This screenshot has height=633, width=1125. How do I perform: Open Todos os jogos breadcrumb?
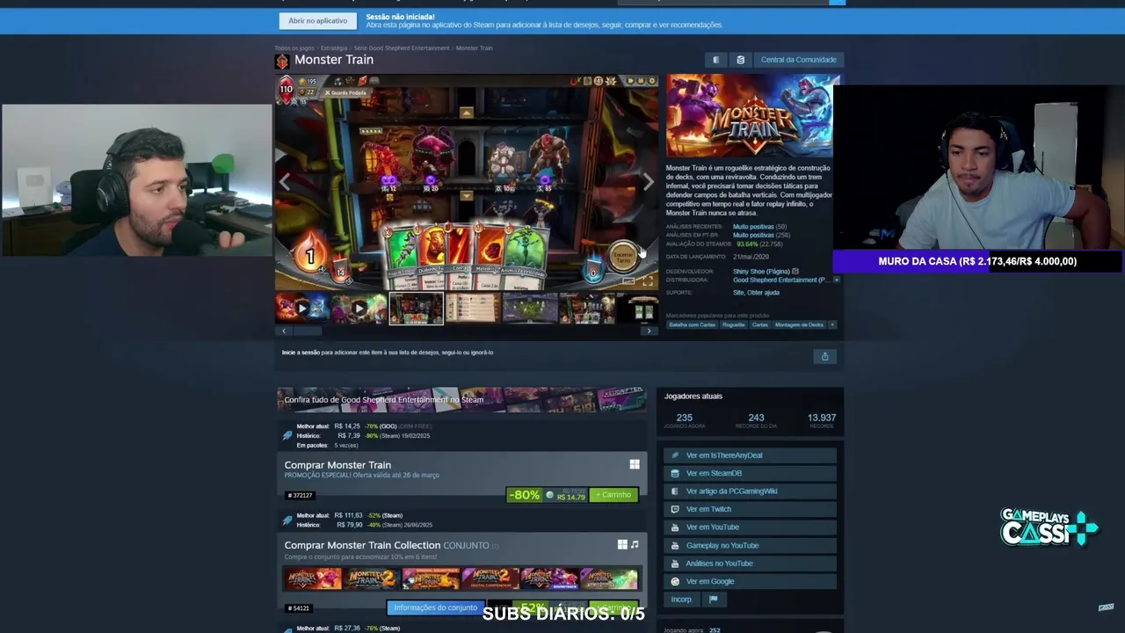coord(294,47)
